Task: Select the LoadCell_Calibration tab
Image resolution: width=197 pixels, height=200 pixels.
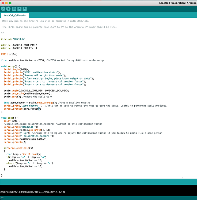Action: (x=15, y=15)
